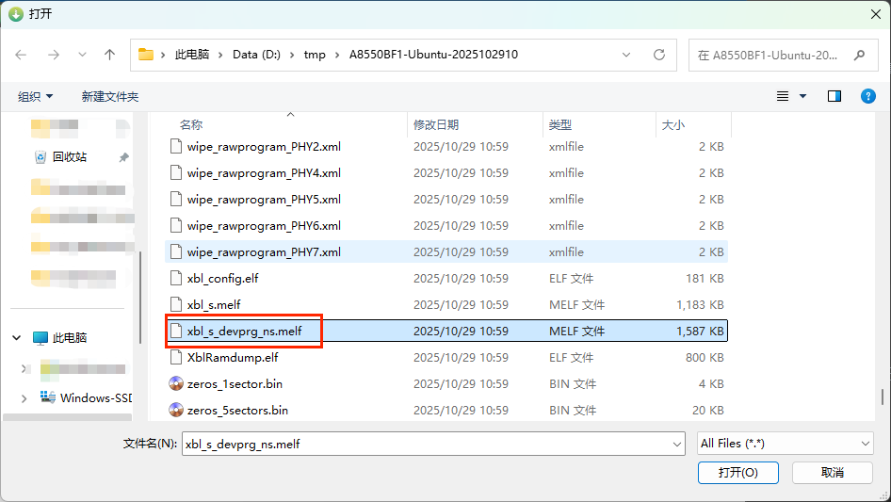
Task: Click the Refresh button beside address bar
Action: pos(659,55)
